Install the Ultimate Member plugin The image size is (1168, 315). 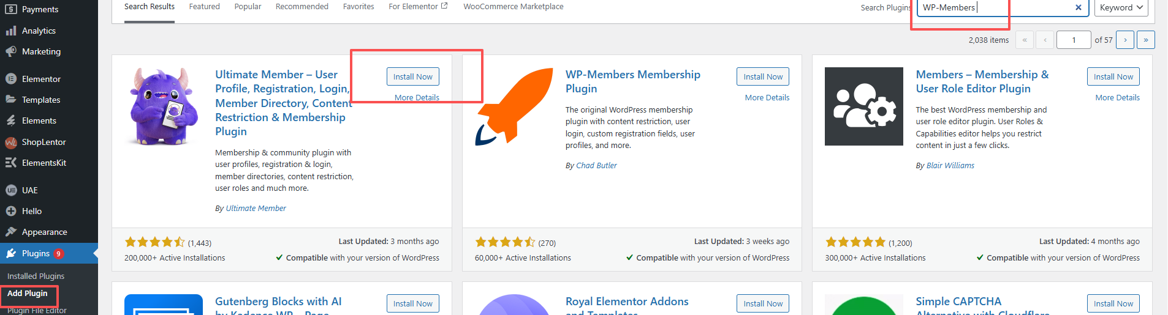[413, 76]
